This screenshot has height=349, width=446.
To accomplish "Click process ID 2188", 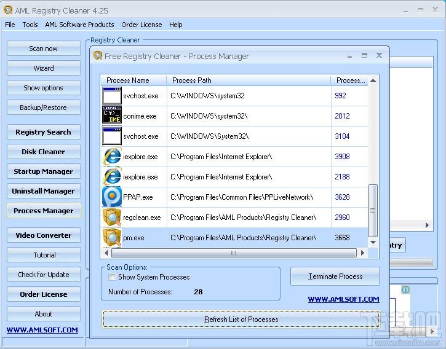I will click(x=342, y=177).
